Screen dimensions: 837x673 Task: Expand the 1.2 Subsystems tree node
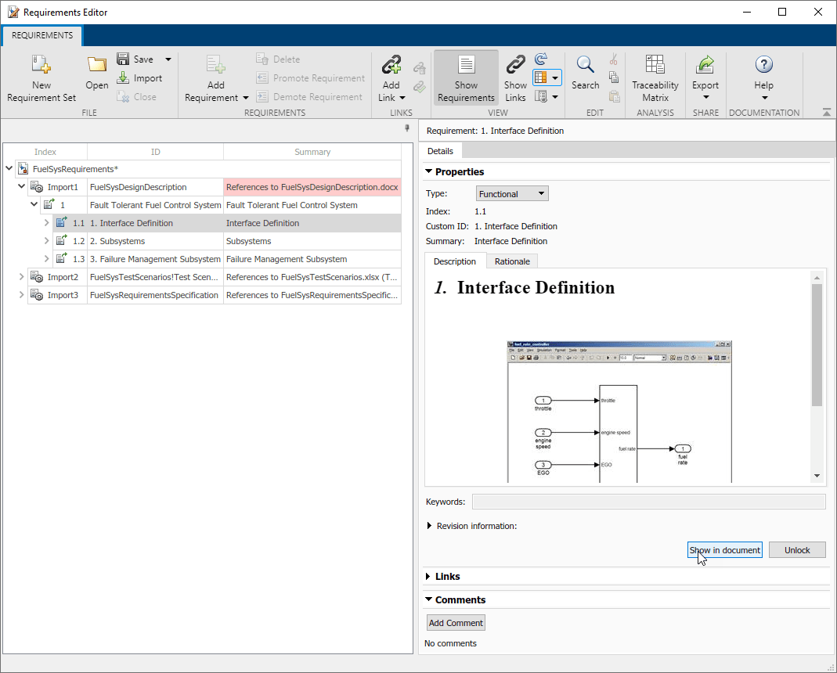[x=46, y=241]
